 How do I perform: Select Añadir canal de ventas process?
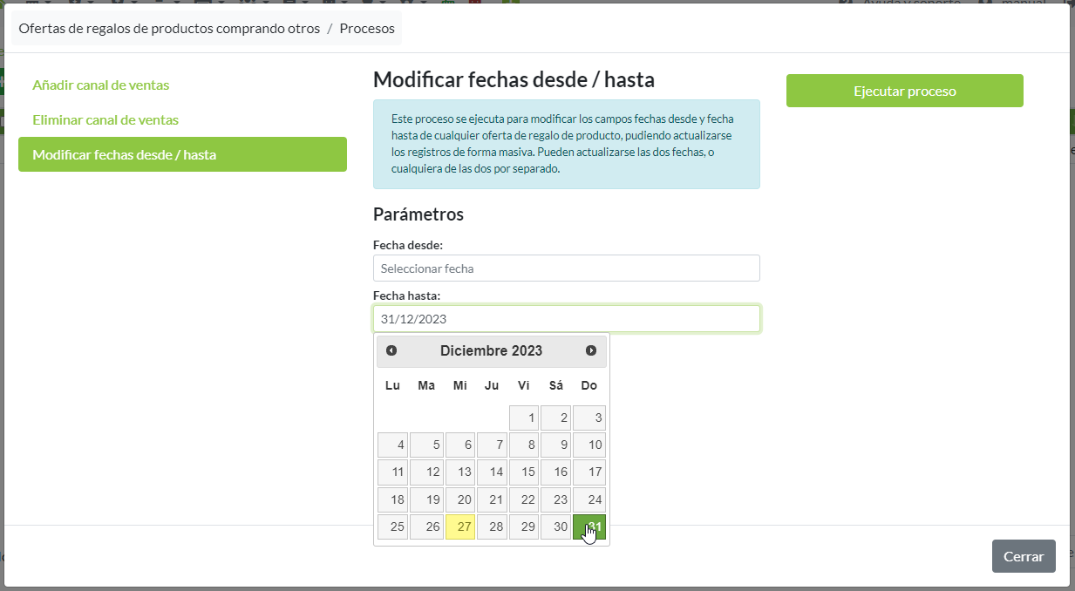pos(100,85)
